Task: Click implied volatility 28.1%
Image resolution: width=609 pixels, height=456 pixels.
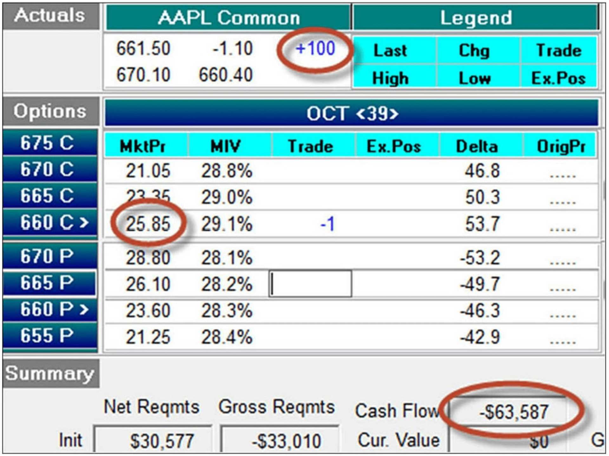Action: tap(227, 257)
